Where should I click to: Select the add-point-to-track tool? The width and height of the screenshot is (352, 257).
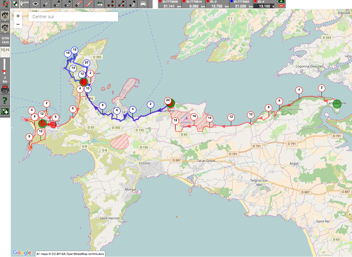point(46,4)
